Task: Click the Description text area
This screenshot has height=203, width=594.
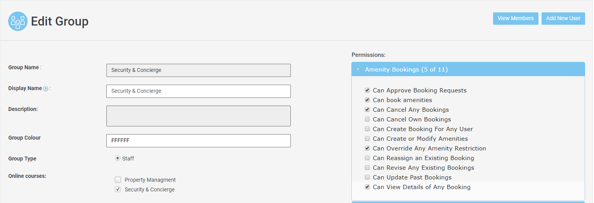Action: (198, 116)
